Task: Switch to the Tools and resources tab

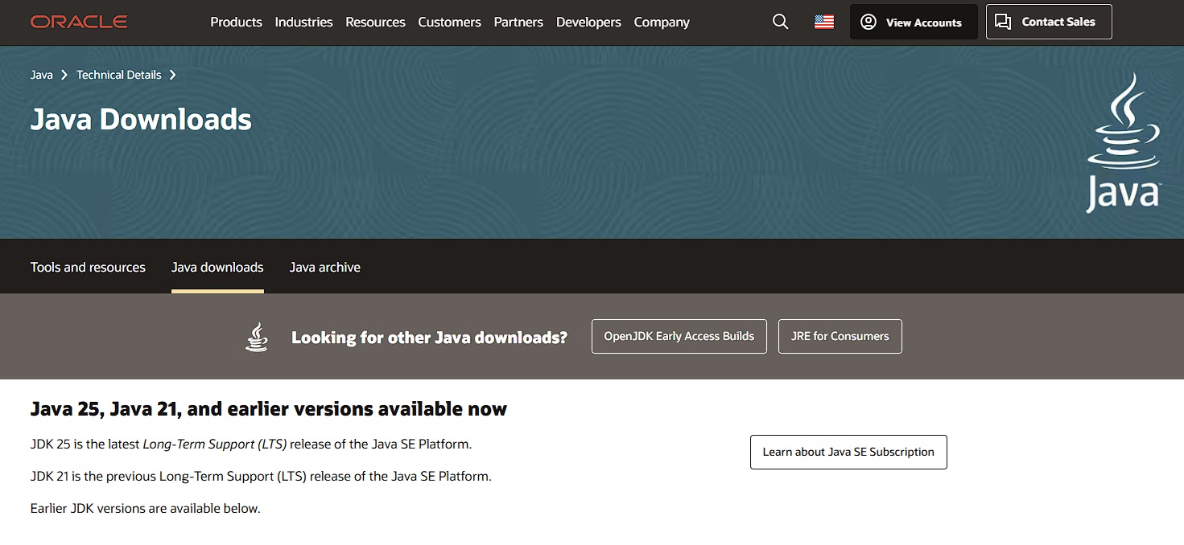Action: point(88,267)
